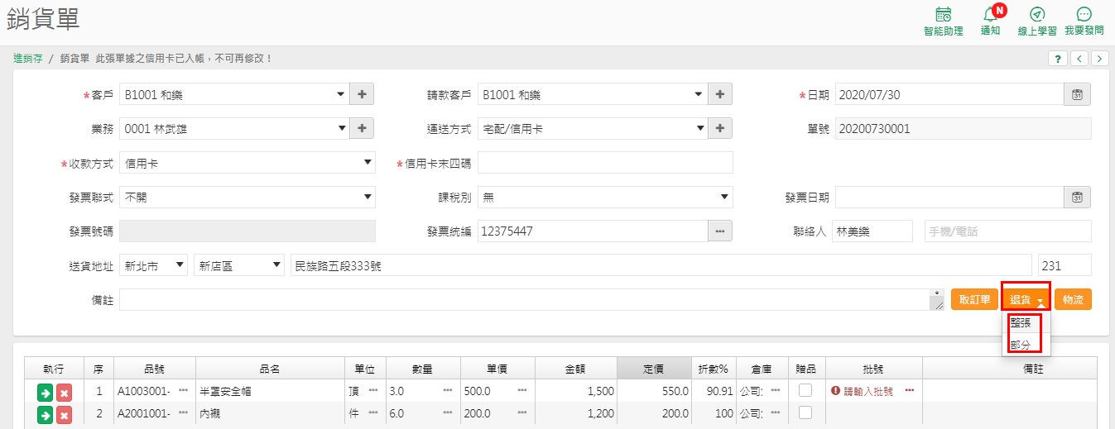Go to previous record arrow

tap(1079, 58)
